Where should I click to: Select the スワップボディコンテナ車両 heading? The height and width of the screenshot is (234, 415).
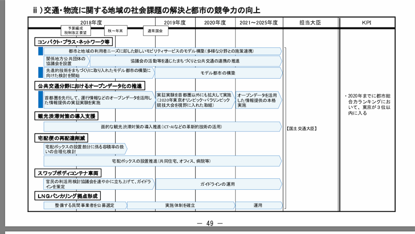(x=68, y=173)
